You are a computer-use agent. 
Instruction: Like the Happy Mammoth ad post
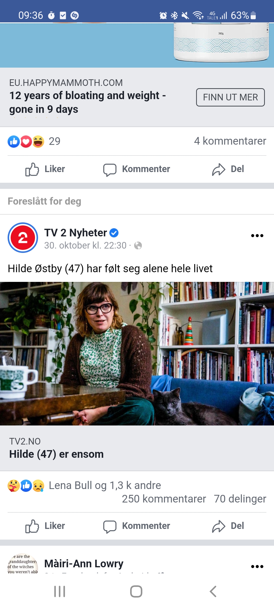click(x=45, y=169)
